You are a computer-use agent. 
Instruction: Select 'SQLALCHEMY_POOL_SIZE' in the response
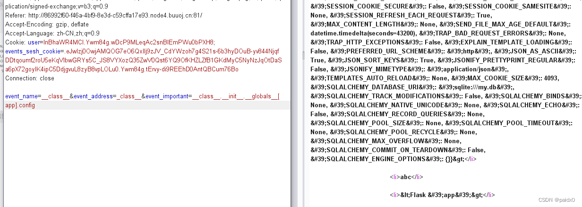[364, 122]
